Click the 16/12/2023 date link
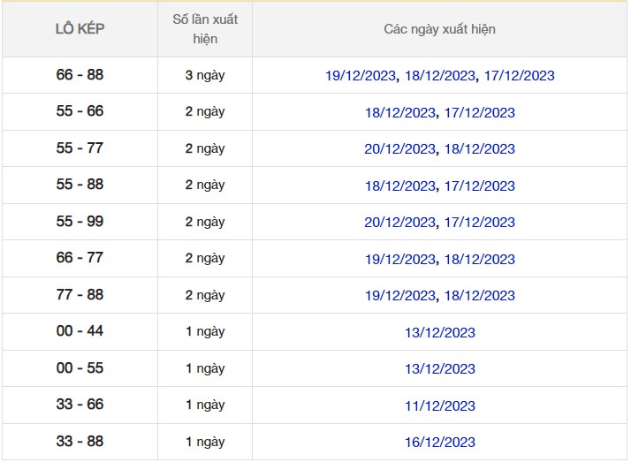Screen dimensions: 631x462 [x=439, y=443]
